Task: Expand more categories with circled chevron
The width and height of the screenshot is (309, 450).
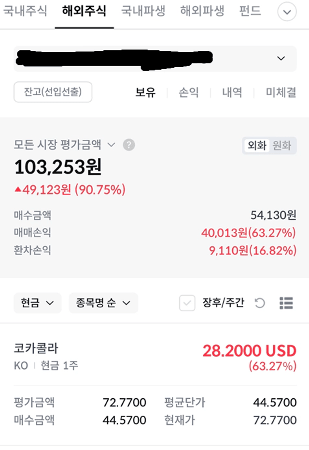Action: (x=287, y=12)
